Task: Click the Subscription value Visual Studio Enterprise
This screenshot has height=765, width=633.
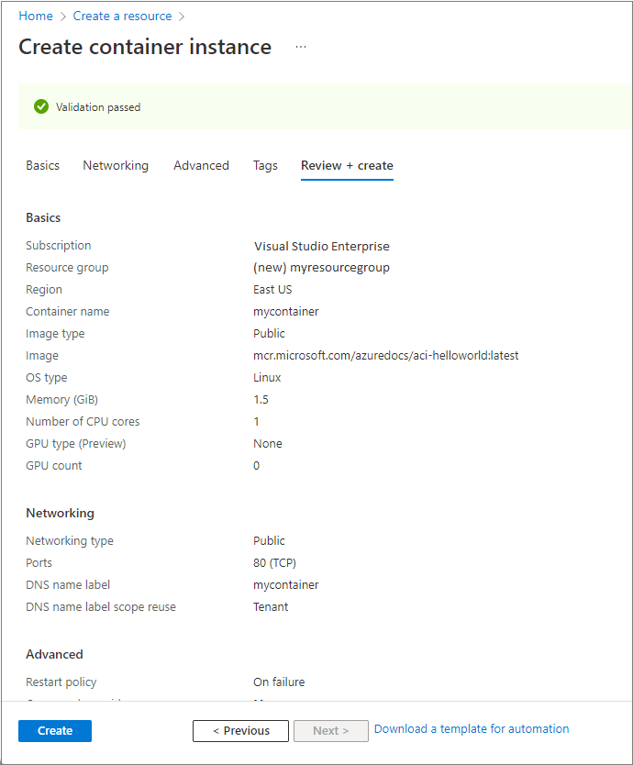Action: coord(321,246)
